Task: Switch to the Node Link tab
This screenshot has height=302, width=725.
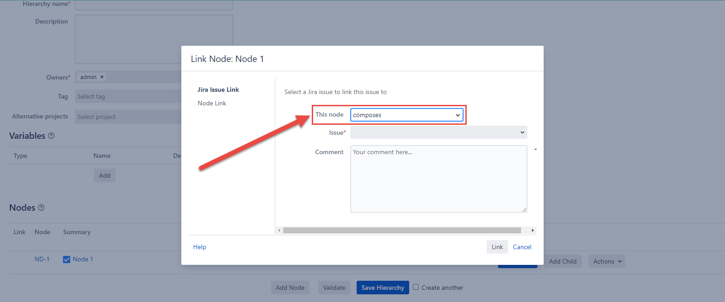Action: coord(212,103)
